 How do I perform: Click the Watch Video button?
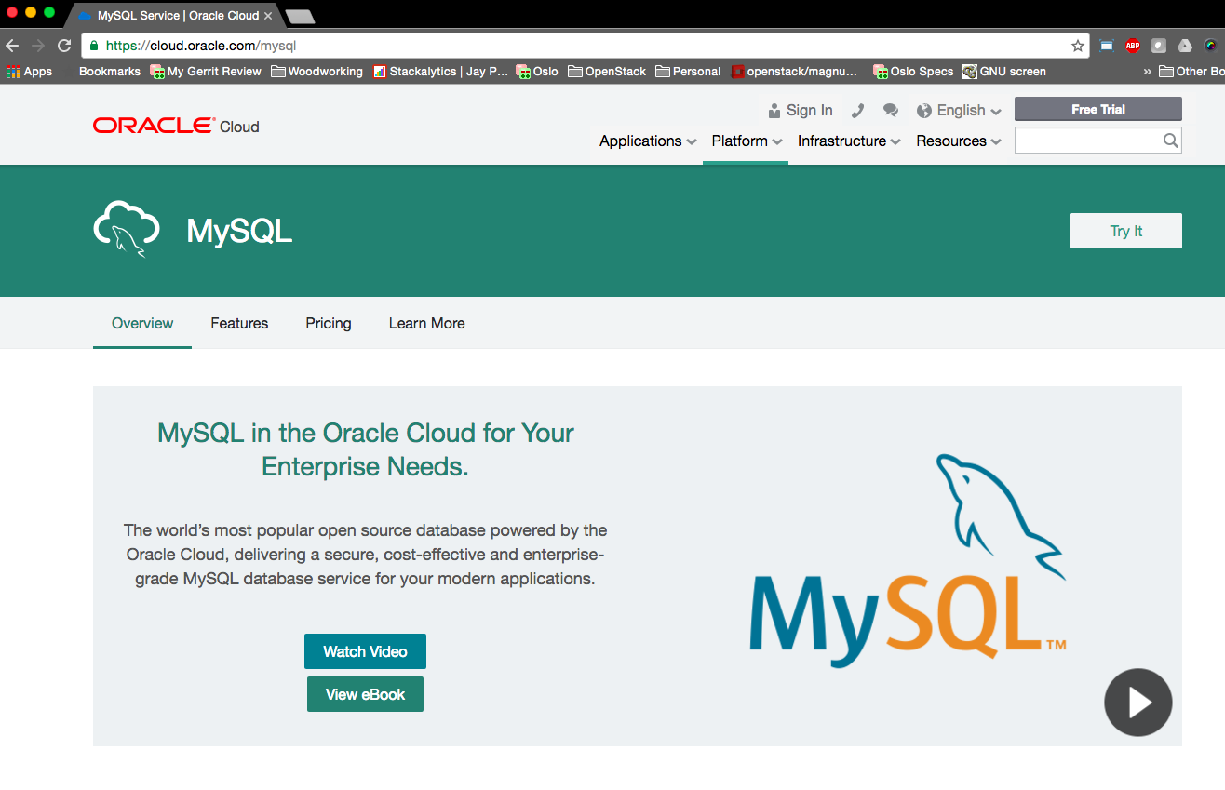tap(365, 651)
